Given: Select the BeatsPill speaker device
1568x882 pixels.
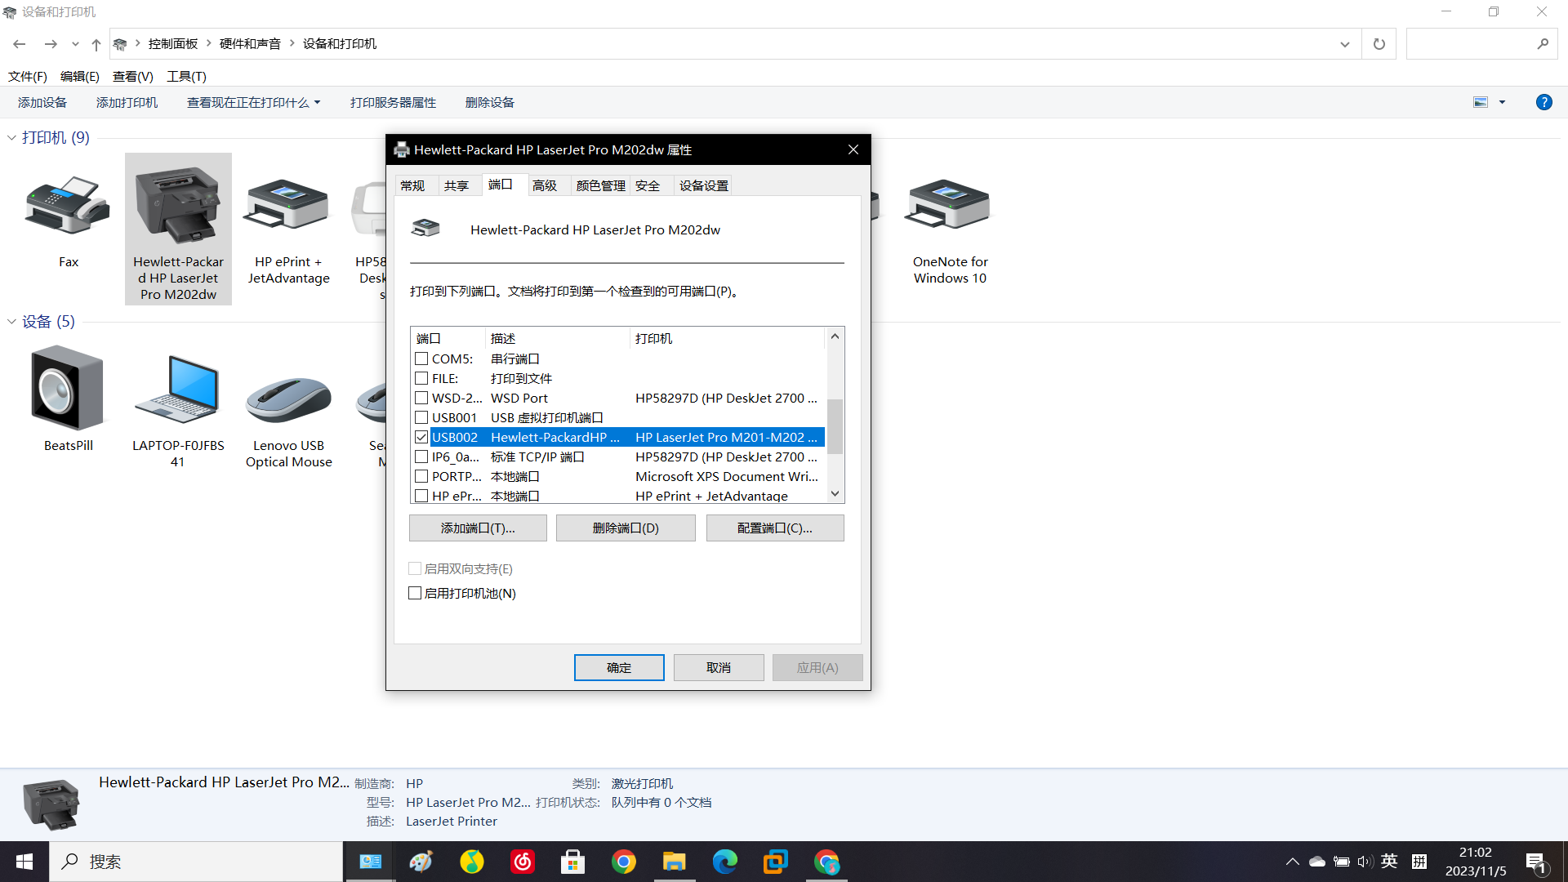Looking at the screenshot, I should tap(68, 390).
